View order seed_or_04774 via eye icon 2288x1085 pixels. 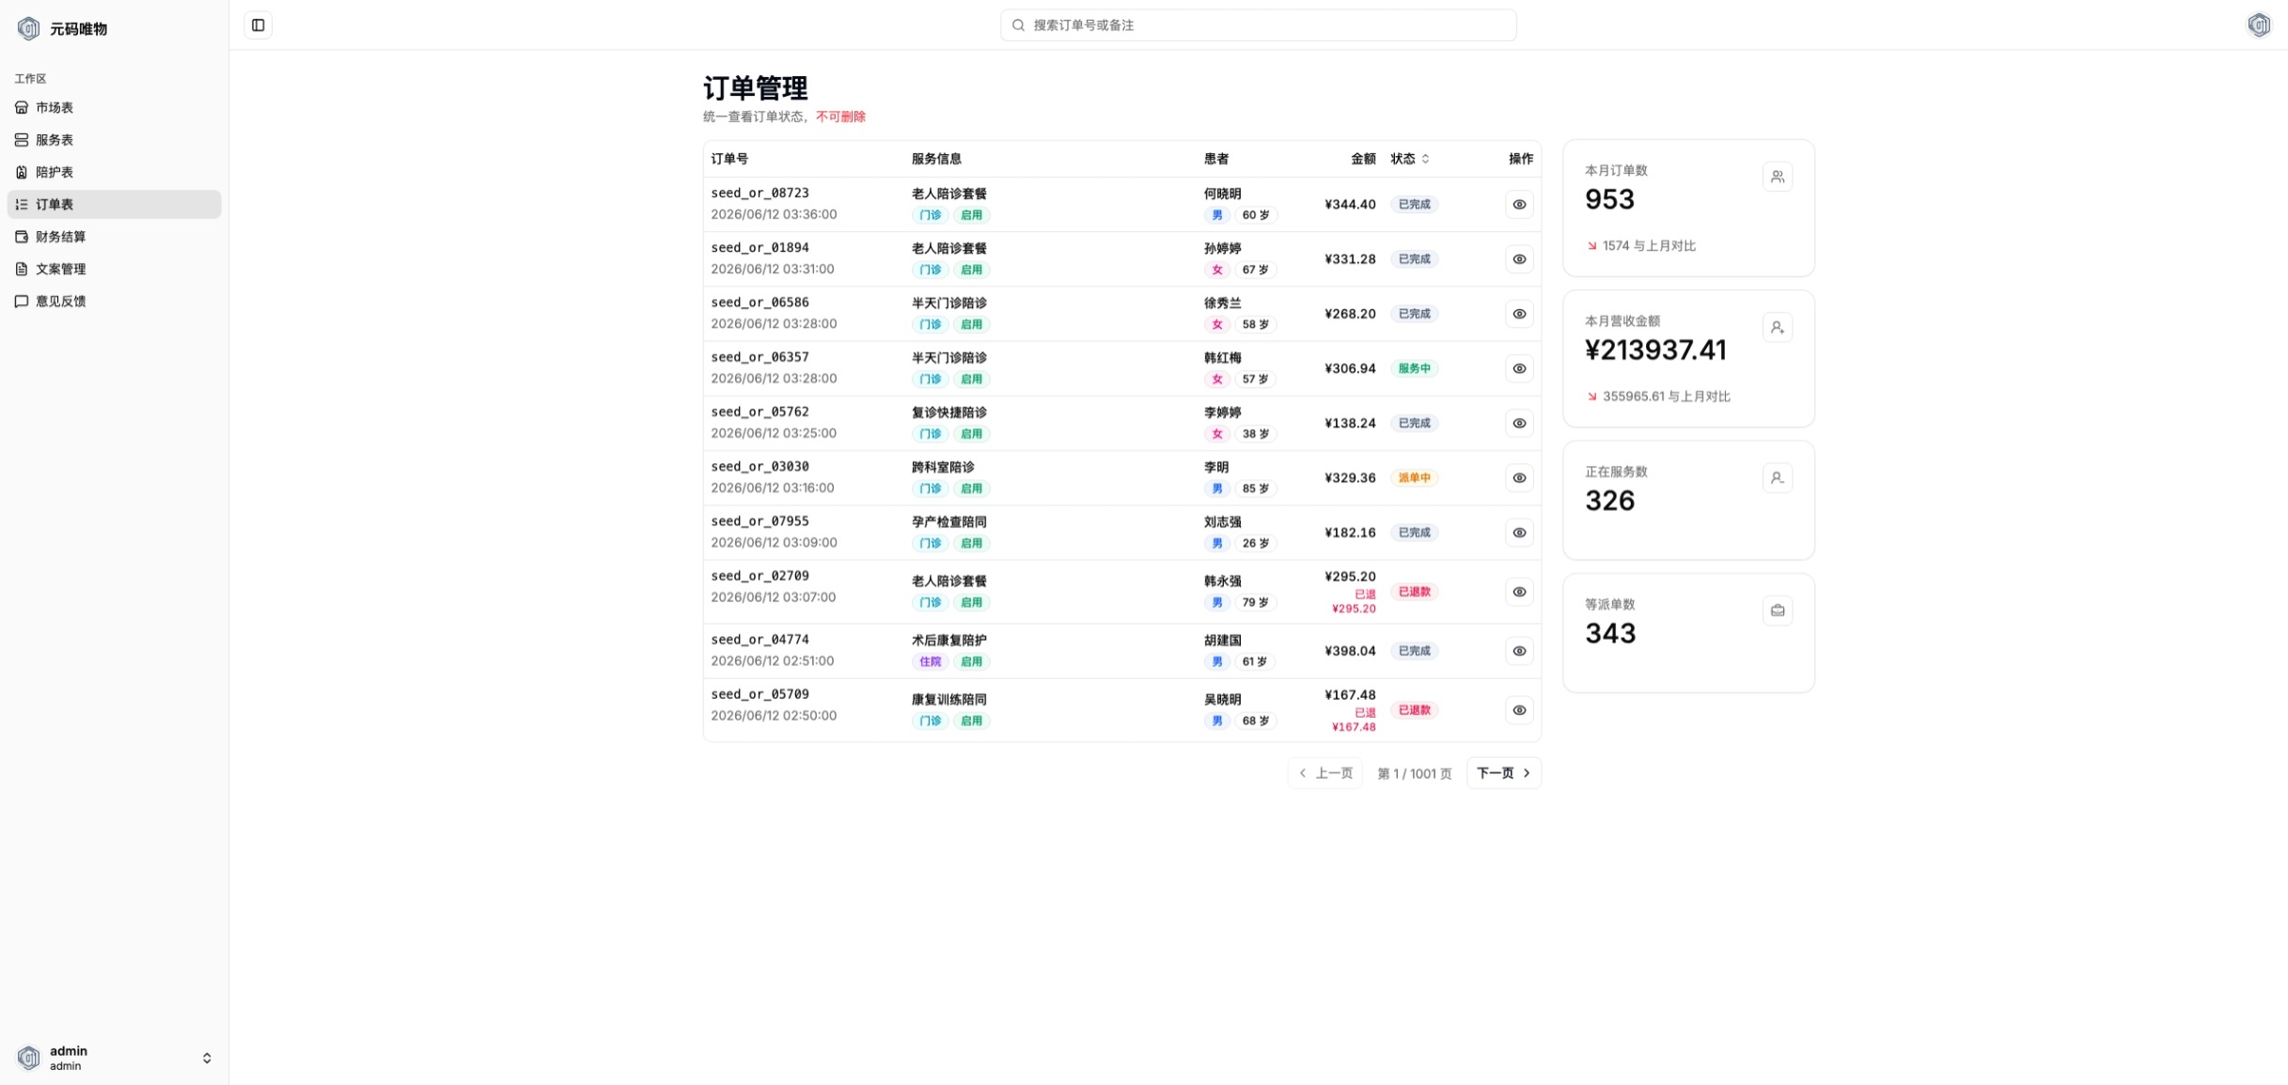tap(1519, 651)
